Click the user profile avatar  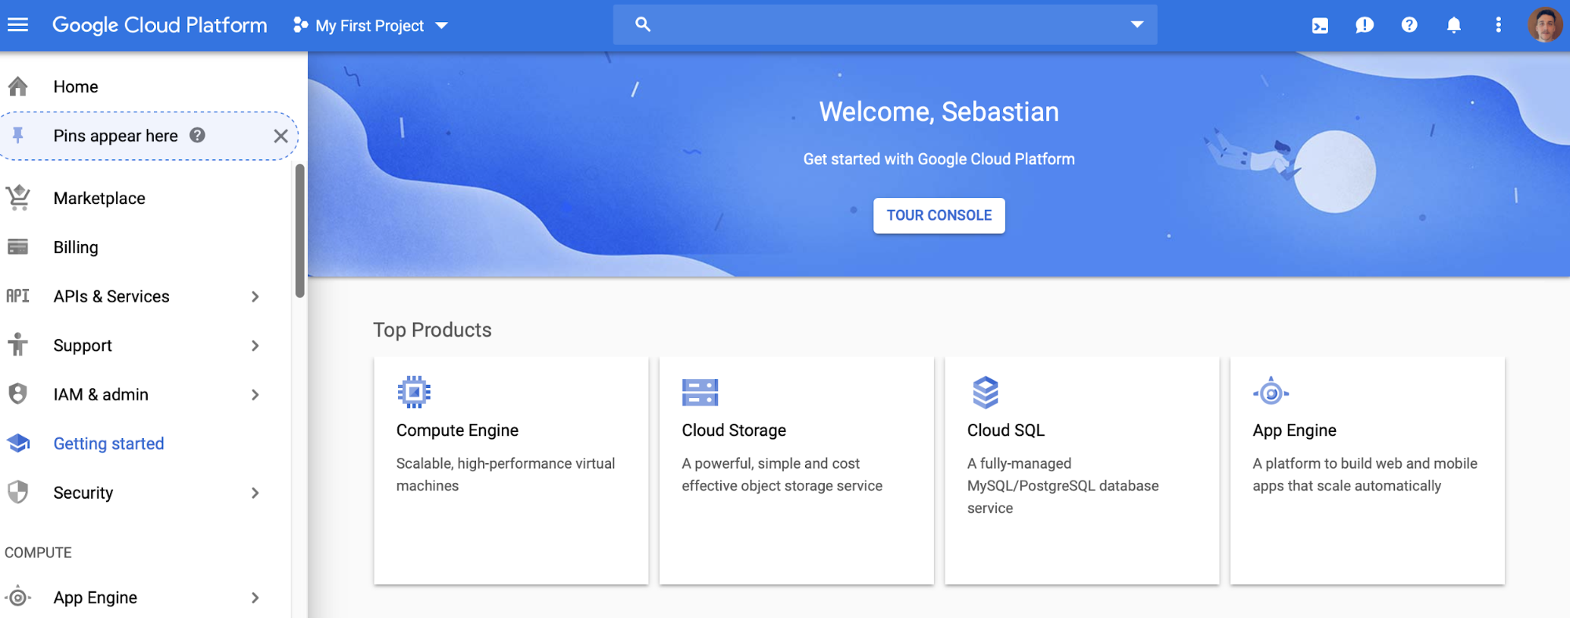[x=1544, y=25]
